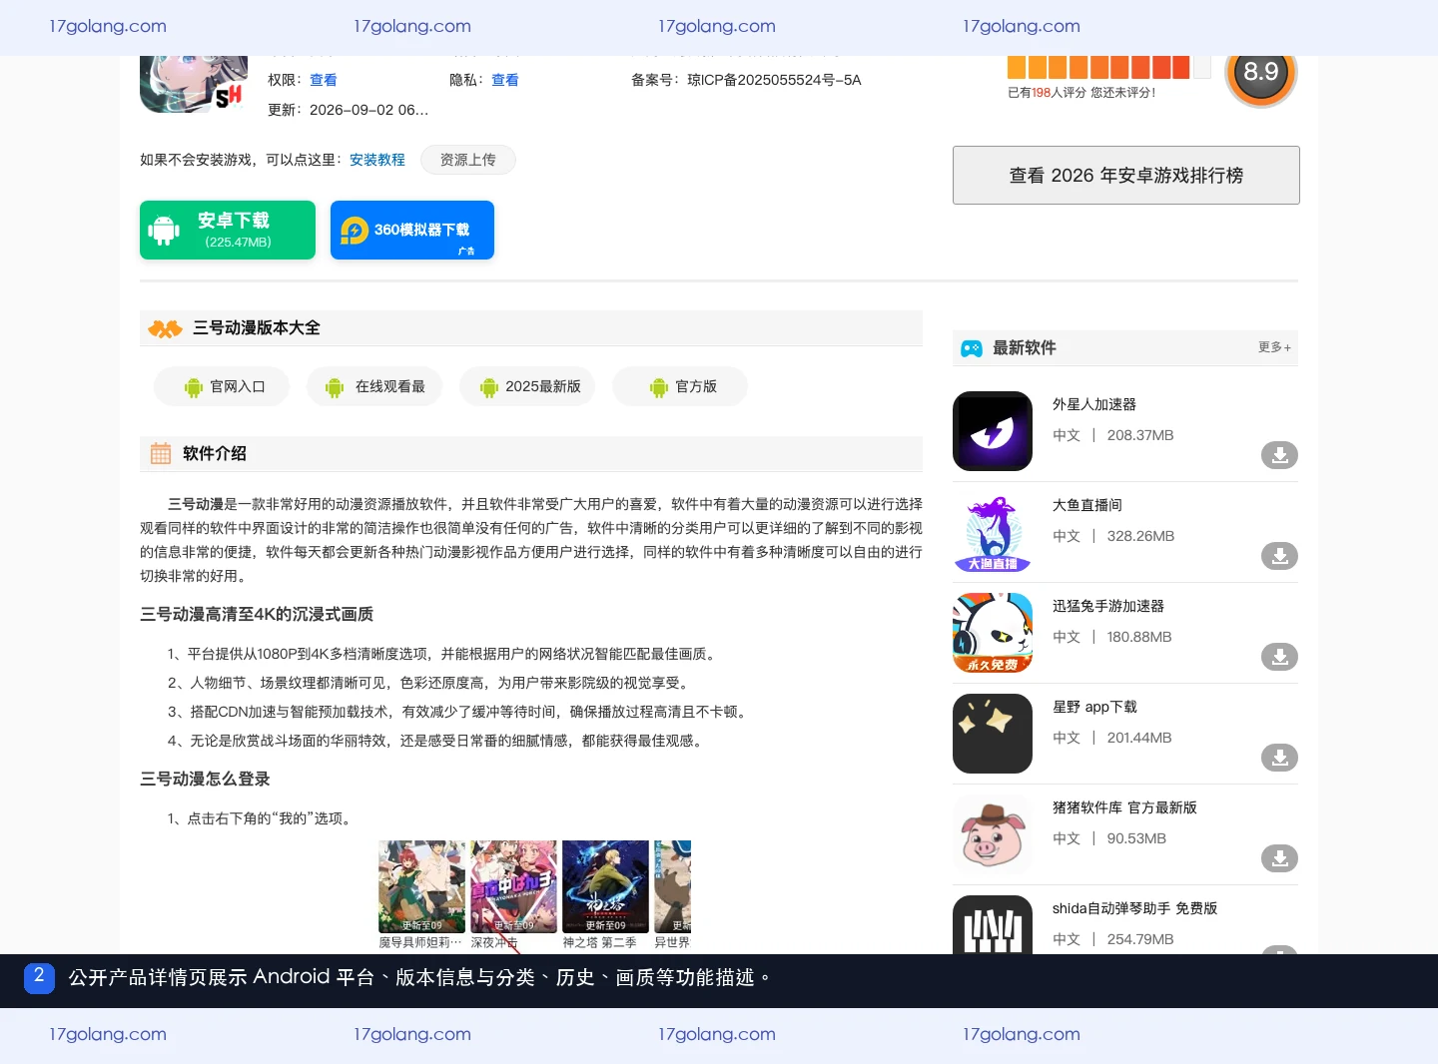Click the 迅猛兔手游加速器 app icon
The image size is (1438, 1064).
993,633
